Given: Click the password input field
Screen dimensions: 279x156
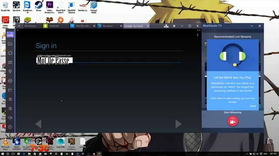Looking at the screenshot, I should point(109,60).
